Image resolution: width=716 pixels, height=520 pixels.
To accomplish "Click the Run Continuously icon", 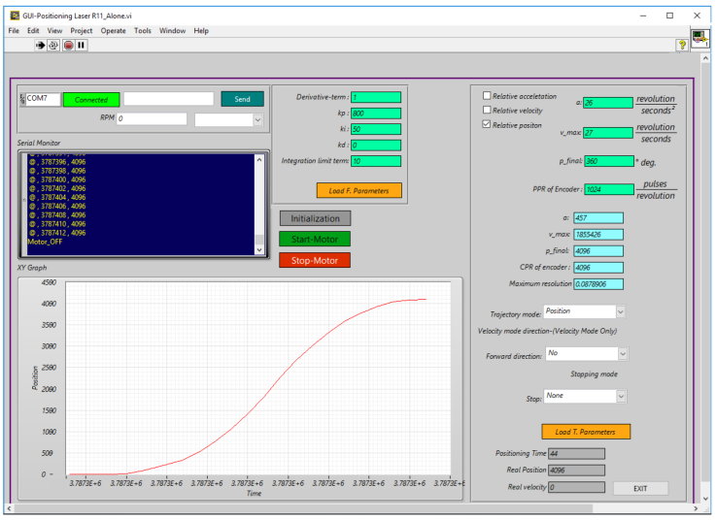I will pos(54,45).
